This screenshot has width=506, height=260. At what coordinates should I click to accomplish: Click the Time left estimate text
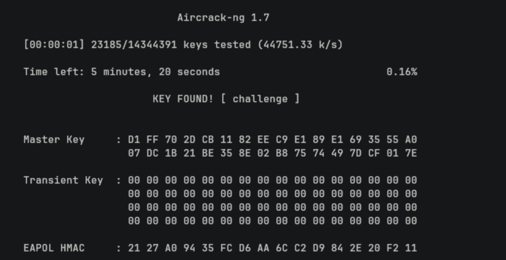(122, 72)
